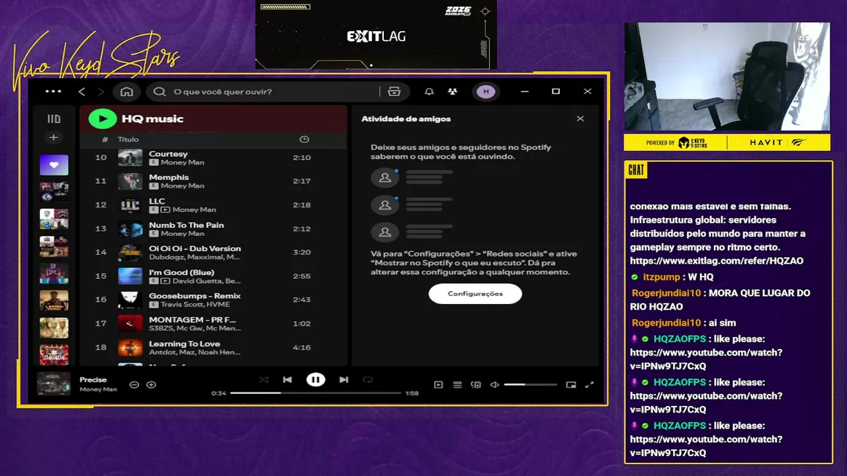Viewport: 847px width, 476px height.
Task: Open the Browse icon in search bar
Action: point(394,91)
